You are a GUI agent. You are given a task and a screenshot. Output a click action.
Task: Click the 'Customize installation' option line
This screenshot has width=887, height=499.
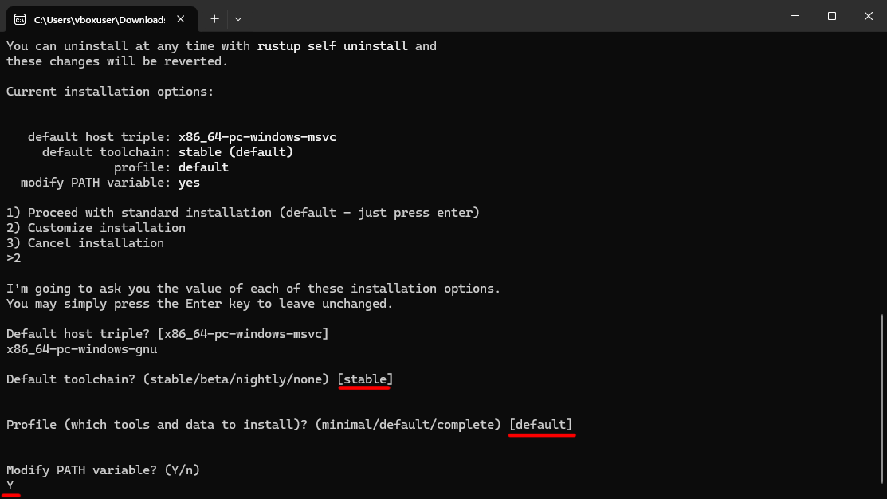[96, 228]
